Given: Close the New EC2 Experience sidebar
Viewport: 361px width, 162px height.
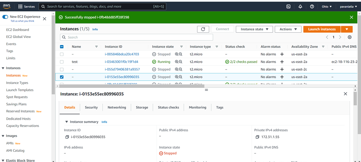Looking at the screenshot, I should (x=44, y=19).
